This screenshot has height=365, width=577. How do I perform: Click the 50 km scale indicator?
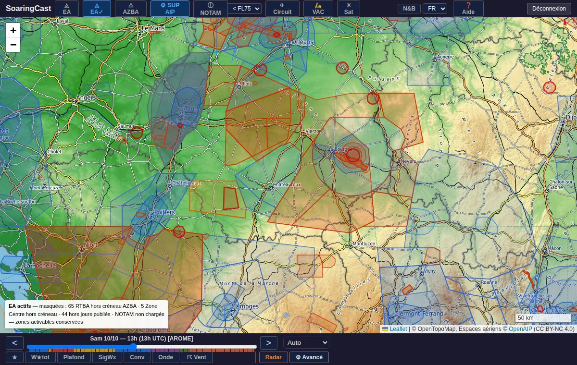[543, 318]
